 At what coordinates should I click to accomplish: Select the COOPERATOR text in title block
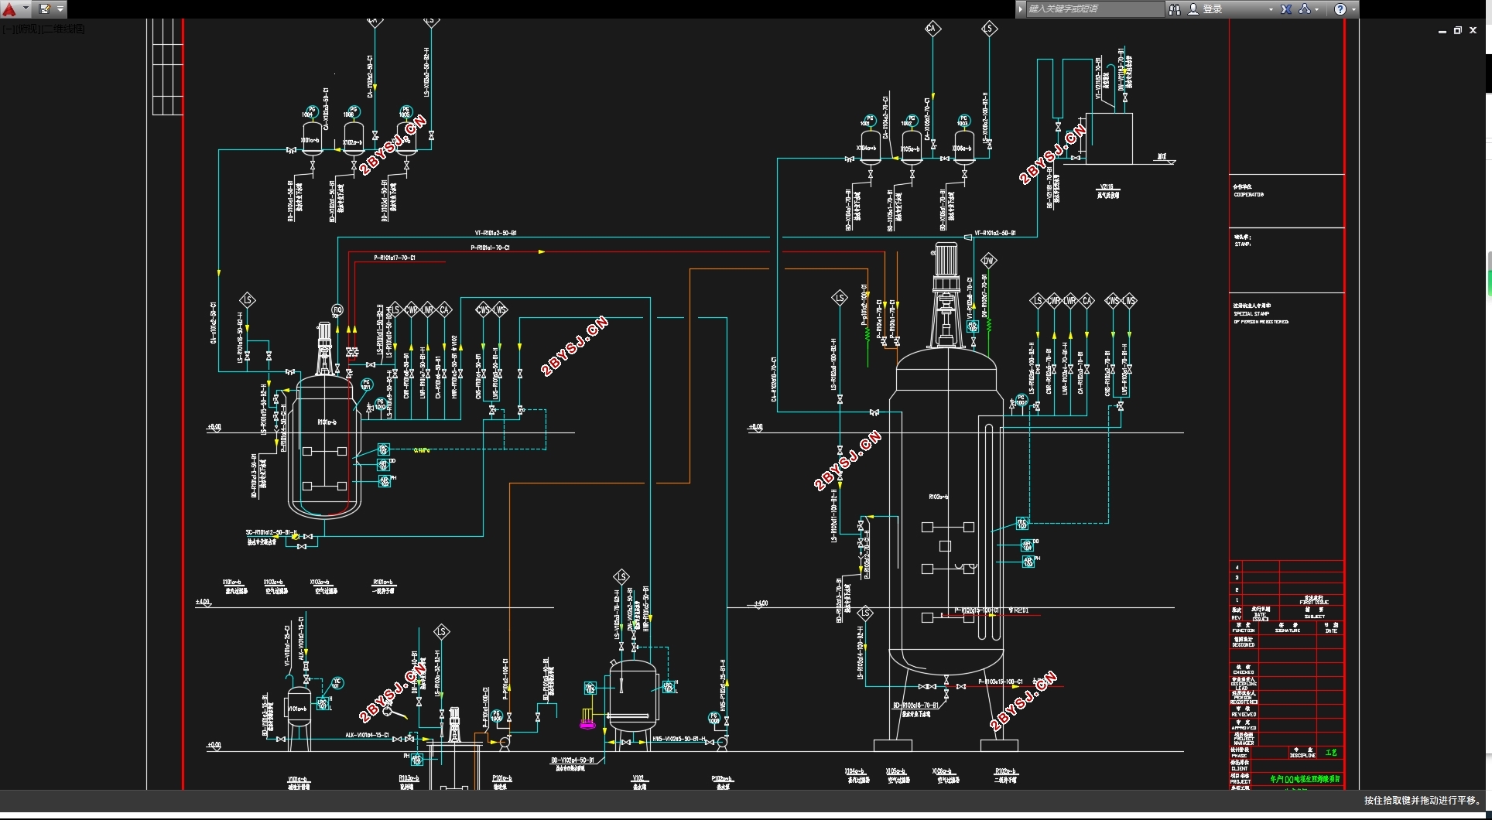coord(1248,195)
